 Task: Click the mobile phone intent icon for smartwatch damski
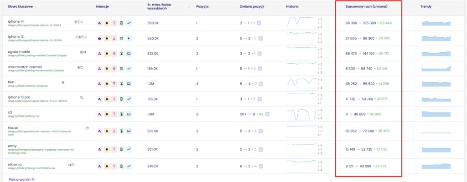pyautogui.click(x=121, y=69)
